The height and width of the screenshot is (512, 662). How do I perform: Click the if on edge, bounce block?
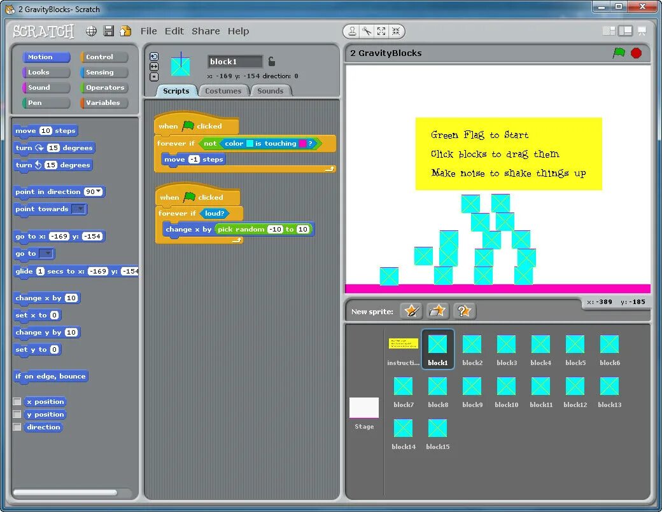point(50,376)
